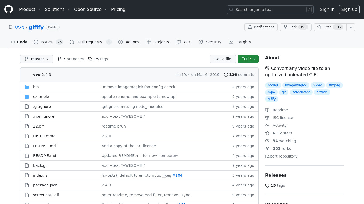Open the gifify repository name link
The image size is (364, 204).
coord(36,27)
